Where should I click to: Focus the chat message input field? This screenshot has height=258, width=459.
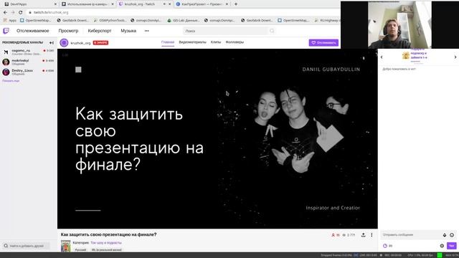[411, 234]
